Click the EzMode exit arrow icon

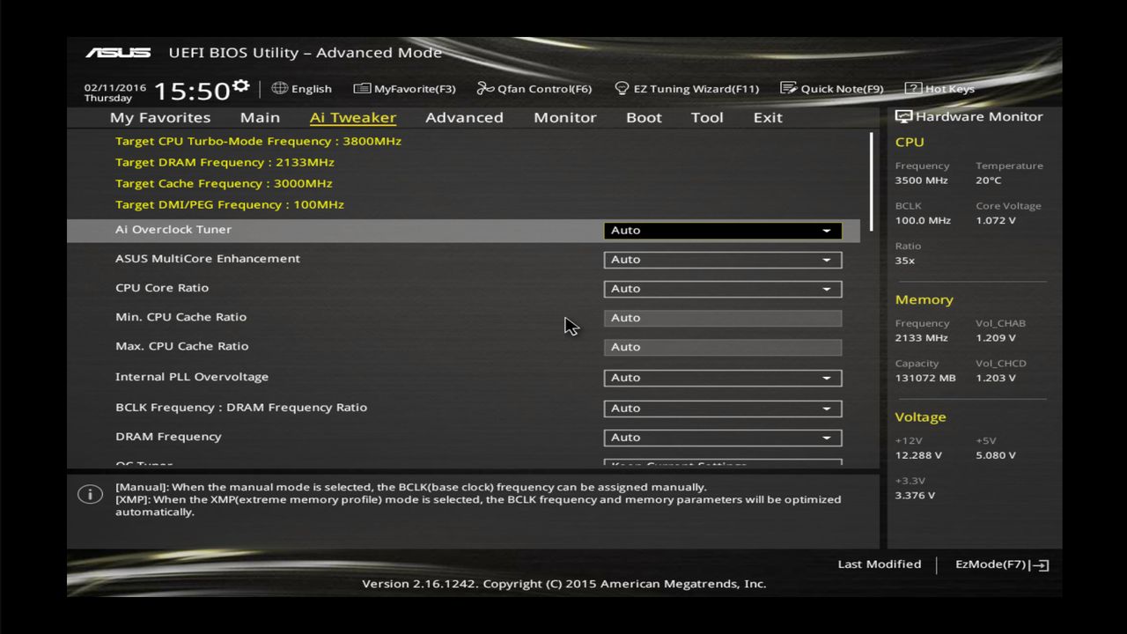[1041, 565]
